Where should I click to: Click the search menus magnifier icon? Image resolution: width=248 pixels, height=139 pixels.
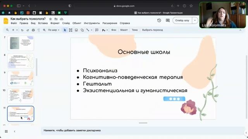(x=7, y=30)
